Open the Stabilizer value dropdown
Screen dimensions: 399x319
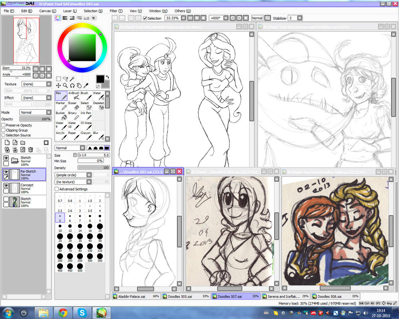(300, 18)
